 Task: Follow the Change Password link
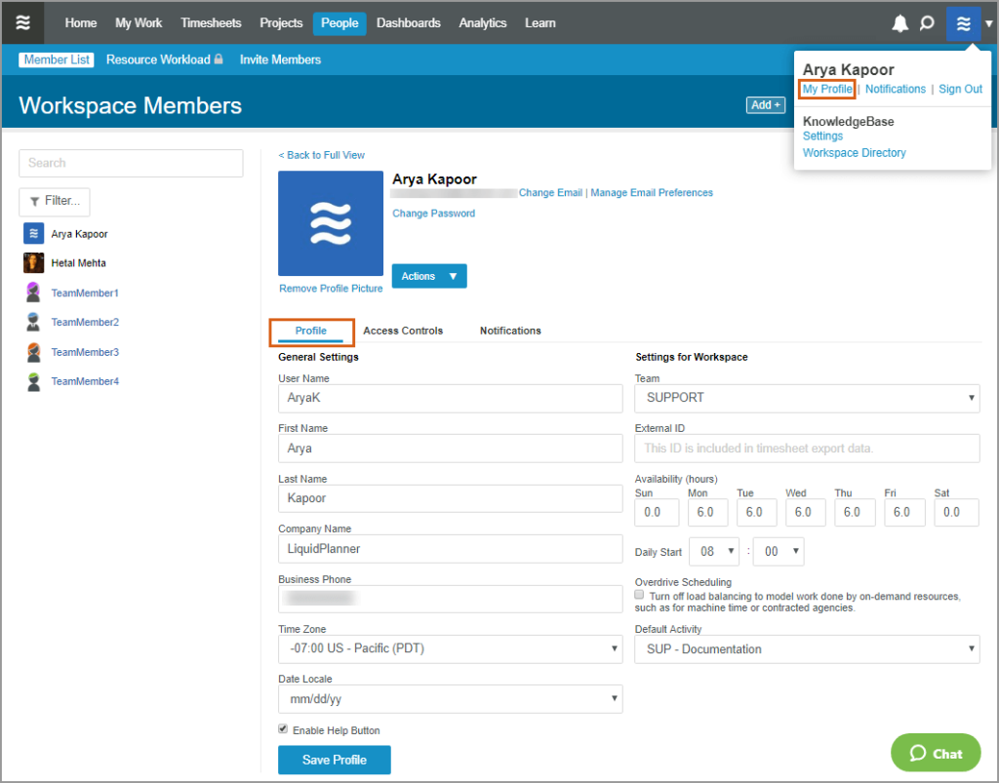tap(433, 213)
